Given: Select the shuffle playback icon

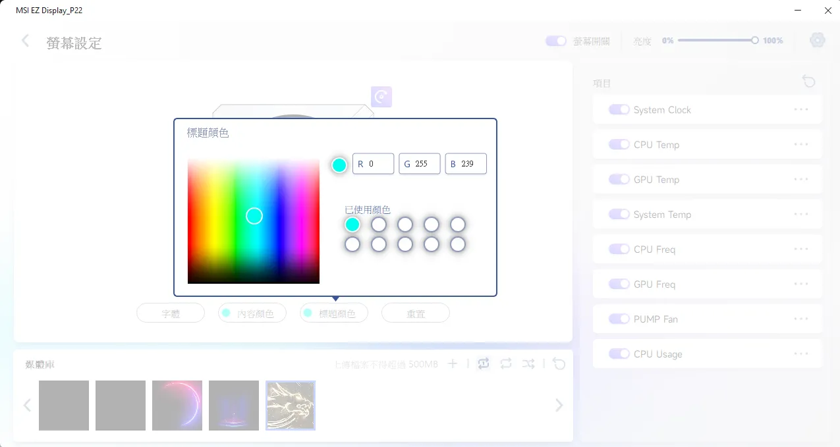Looking at the screenshot, I should [x=528, y=363].
